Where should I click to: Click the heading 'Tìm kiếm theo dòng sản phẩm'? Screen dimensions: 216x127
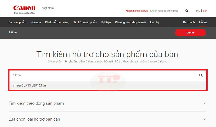(x=36, y=103)
